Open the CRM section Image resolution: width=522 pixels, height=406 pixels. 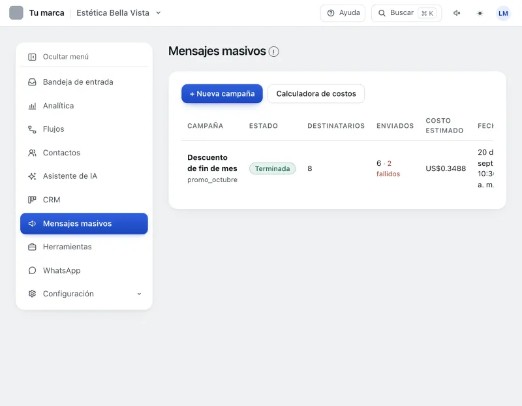tap(84, 200)
